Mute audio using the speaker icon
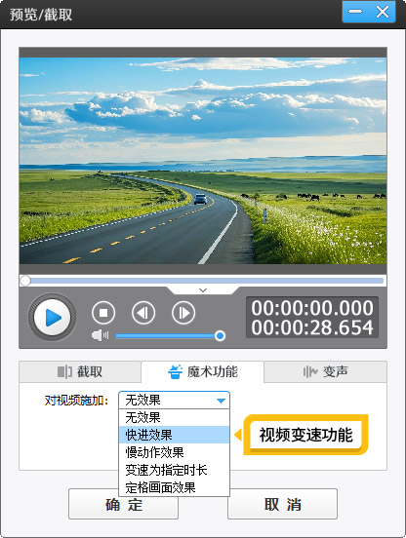 [100, 335]
